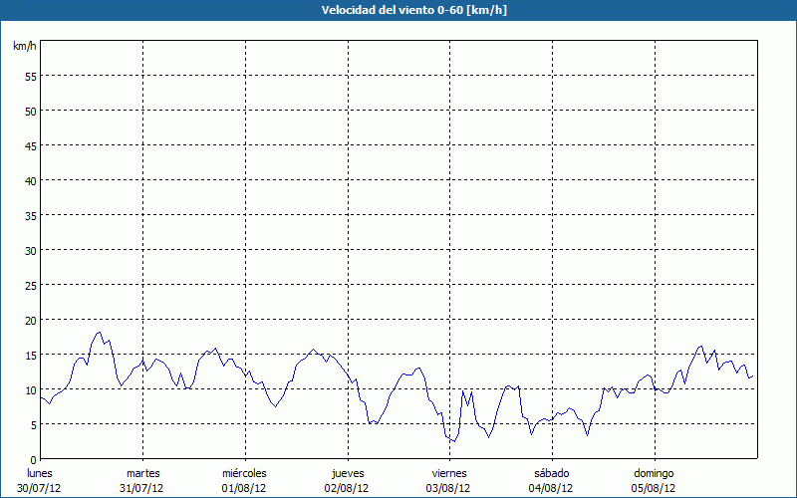Select the "lunes" day label
The image size is (797, 498).
pos(40,473)
